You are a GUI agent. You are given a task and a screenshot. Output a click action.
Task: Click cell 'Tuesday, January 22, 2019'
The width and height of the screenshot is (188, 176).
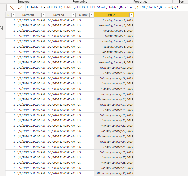pyautogui.click(x=114, y=131)
